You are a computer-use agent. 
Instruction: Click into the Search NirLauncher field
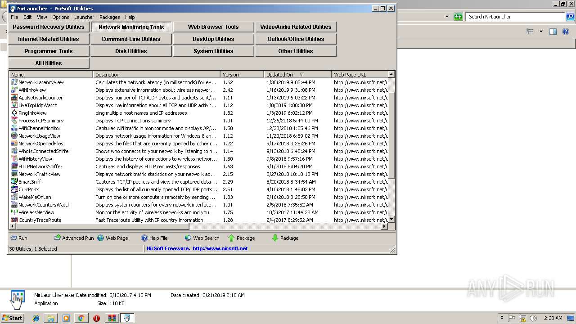coord(516,17)
